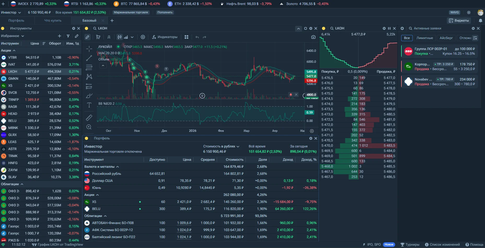Edit the Избранное watchlist
Screen dimensions: 485x248
point(77,36)
